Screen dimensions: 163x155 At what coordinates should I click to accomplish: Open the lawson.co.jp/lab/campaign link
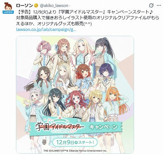click(x=46, y=30)
